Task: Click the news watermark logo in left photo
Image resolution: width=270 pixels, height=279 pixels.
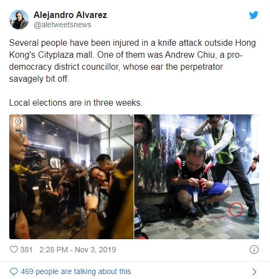Action: click(18, 122)
